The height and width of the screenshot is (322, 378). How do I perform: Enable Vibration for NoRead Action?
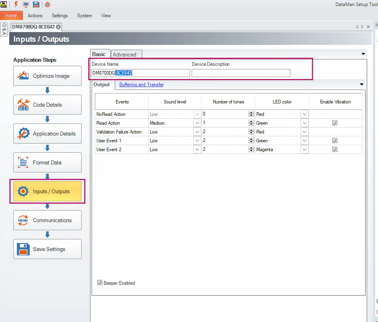tap(335, 114)
